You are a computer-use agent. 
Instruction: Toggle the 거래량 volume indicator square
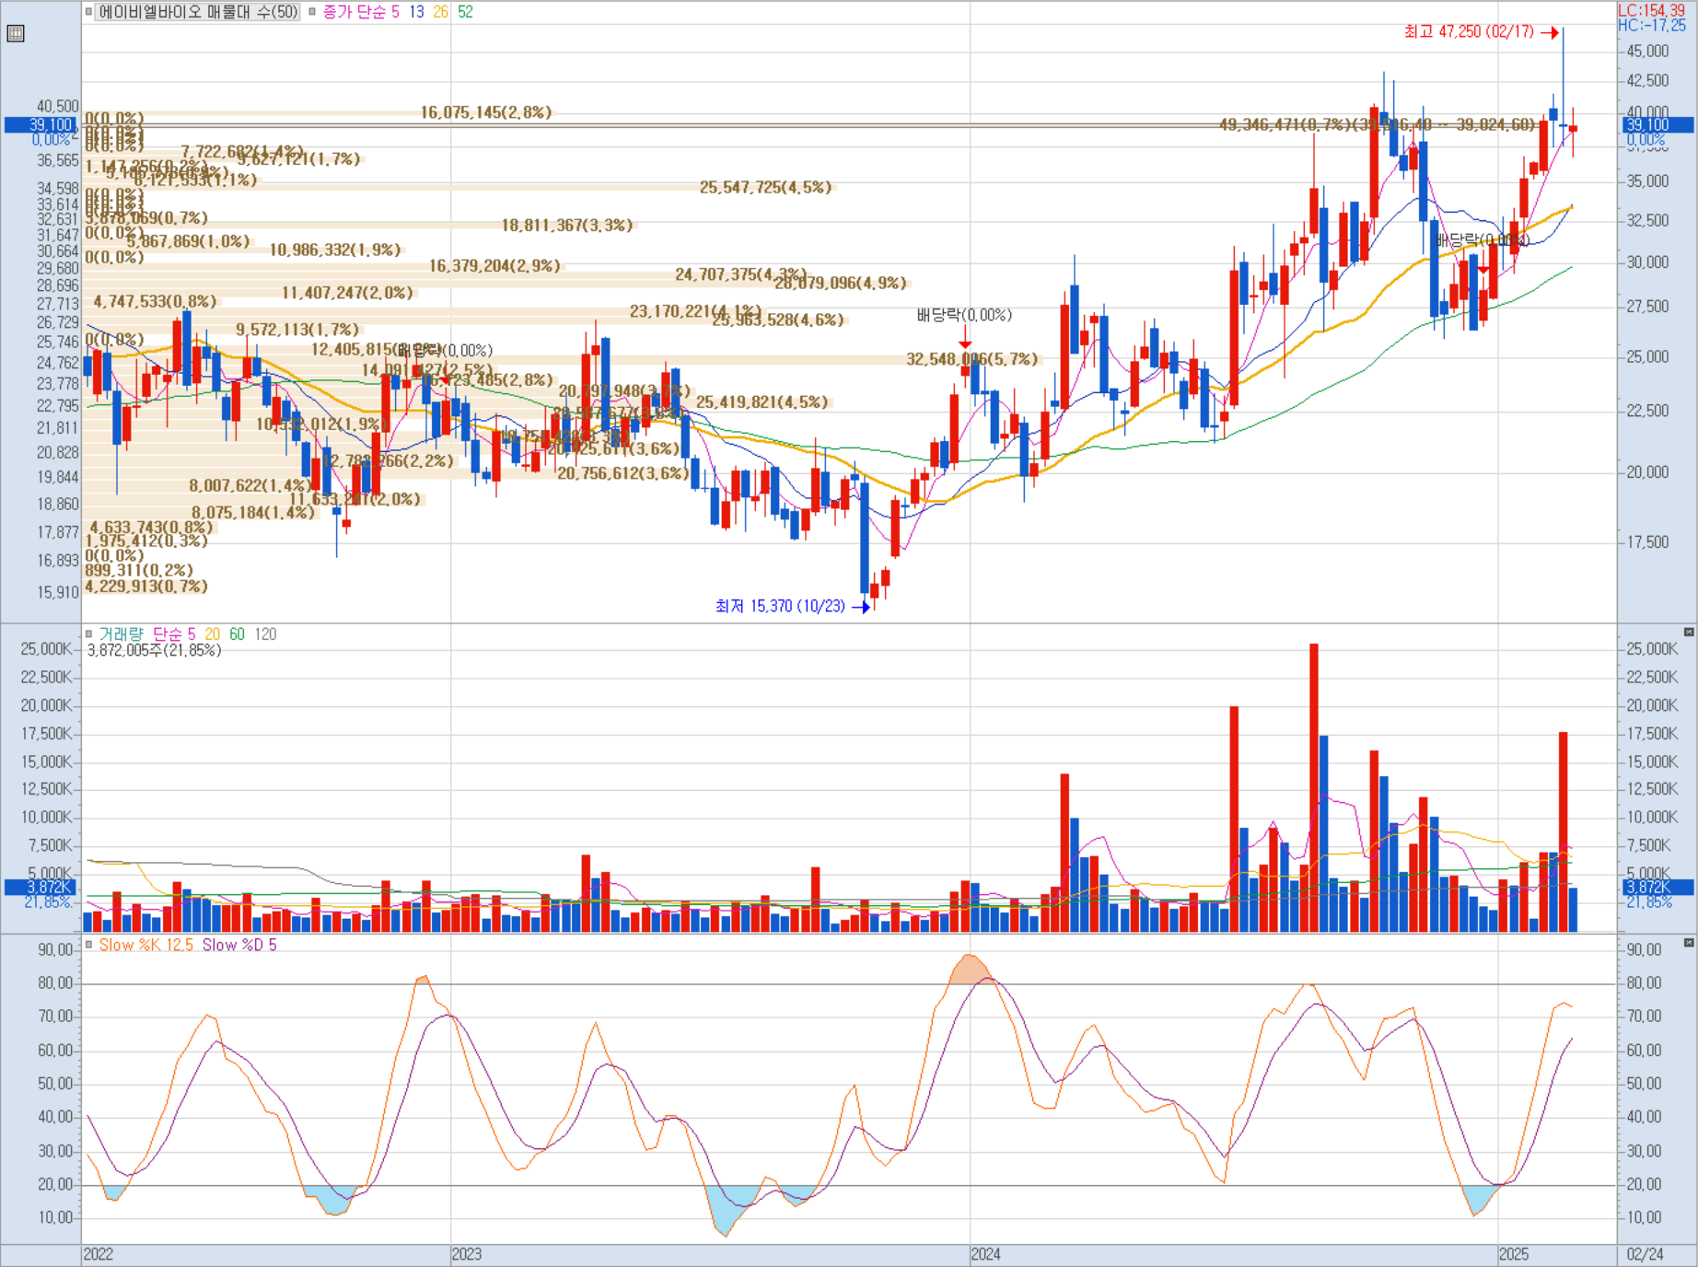pos(88,634)
